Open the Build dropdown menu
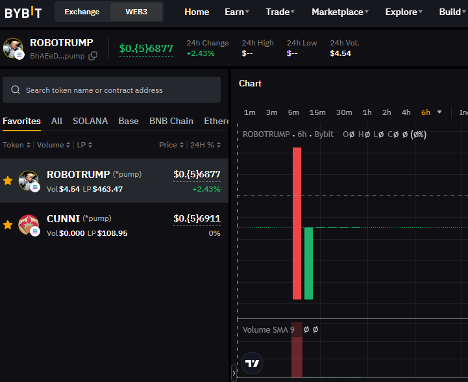The width and height of the screenshot is (468, 382). [x=452, y=12]
